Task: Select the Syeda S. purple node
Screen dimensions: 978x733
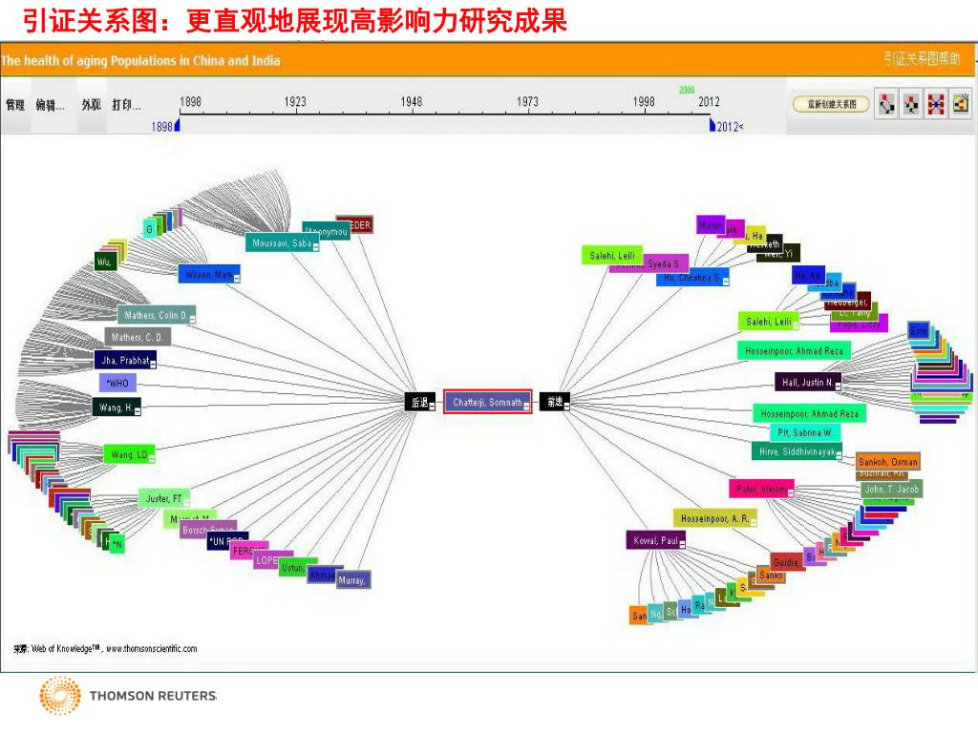Action: pyautogui.click(x=665, y=263)
